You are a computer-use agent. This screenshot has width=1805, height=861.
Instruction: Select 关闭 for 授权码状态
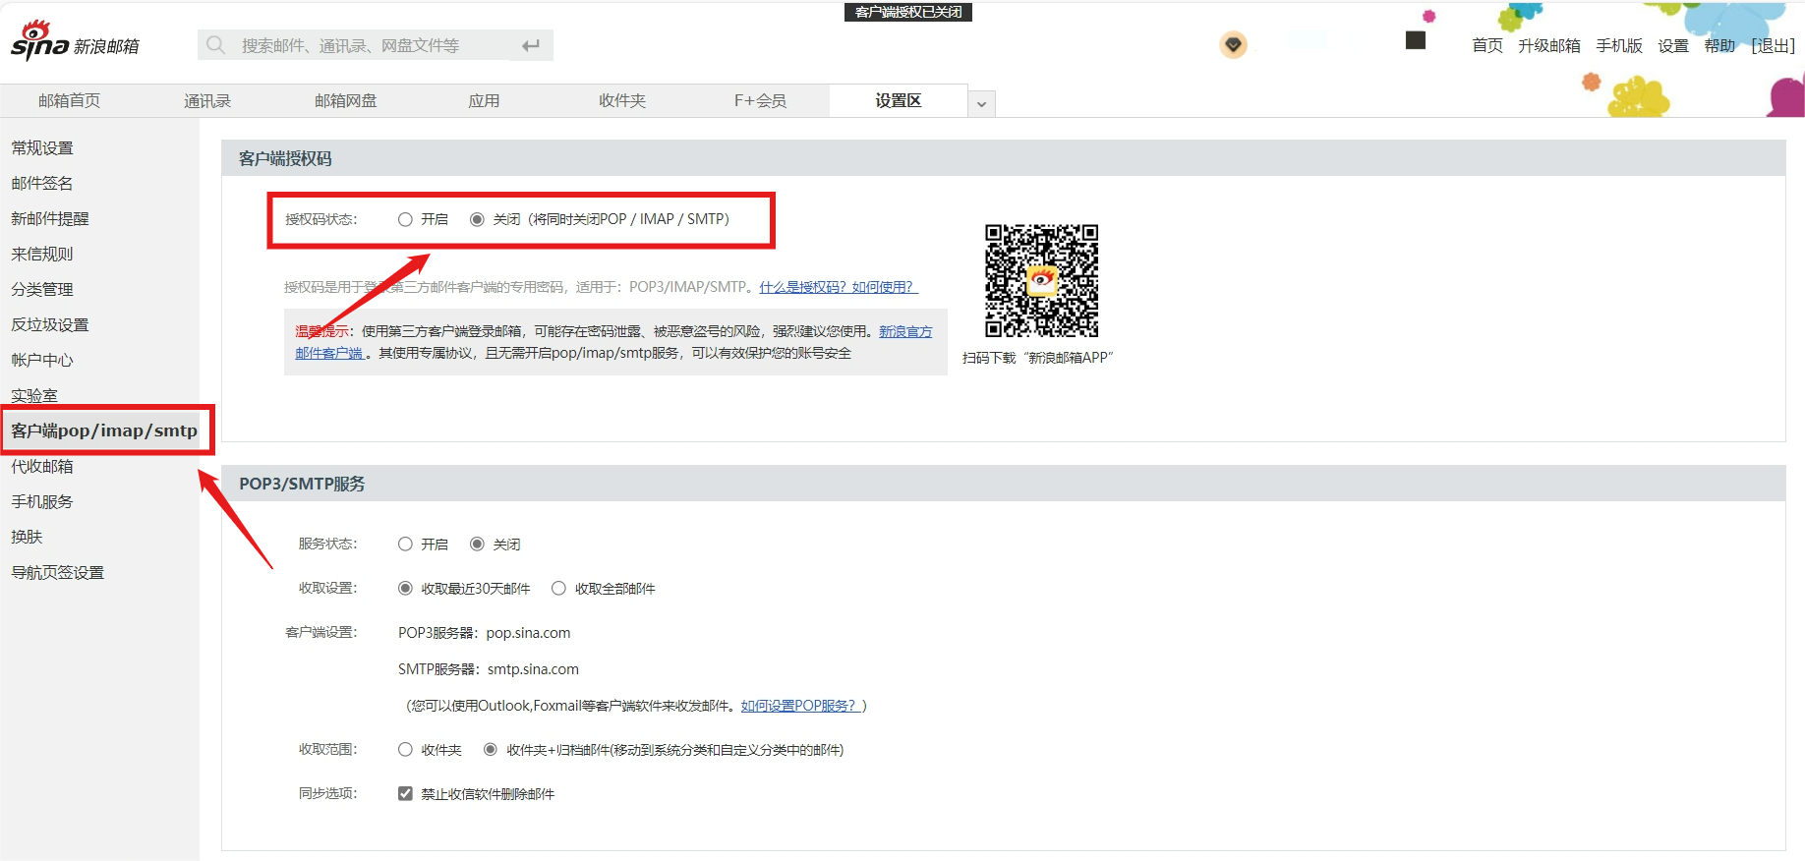477,219
